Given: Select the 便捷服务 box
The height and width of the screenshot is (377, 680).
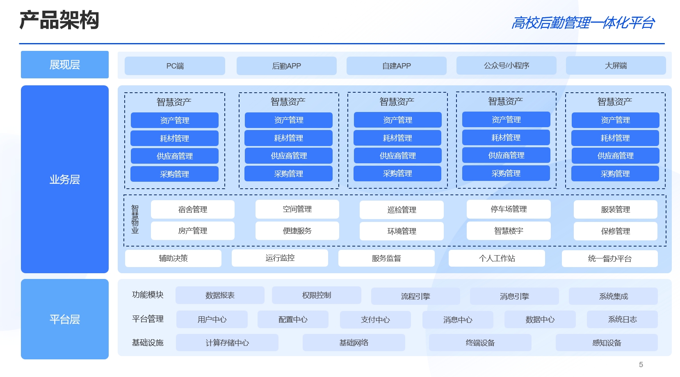Looking at the screenshot, I should point(297,231).
